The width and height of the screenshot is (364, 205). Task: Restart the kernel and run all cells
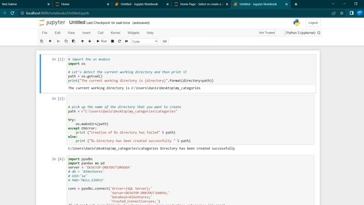click(x=126, y=42)
